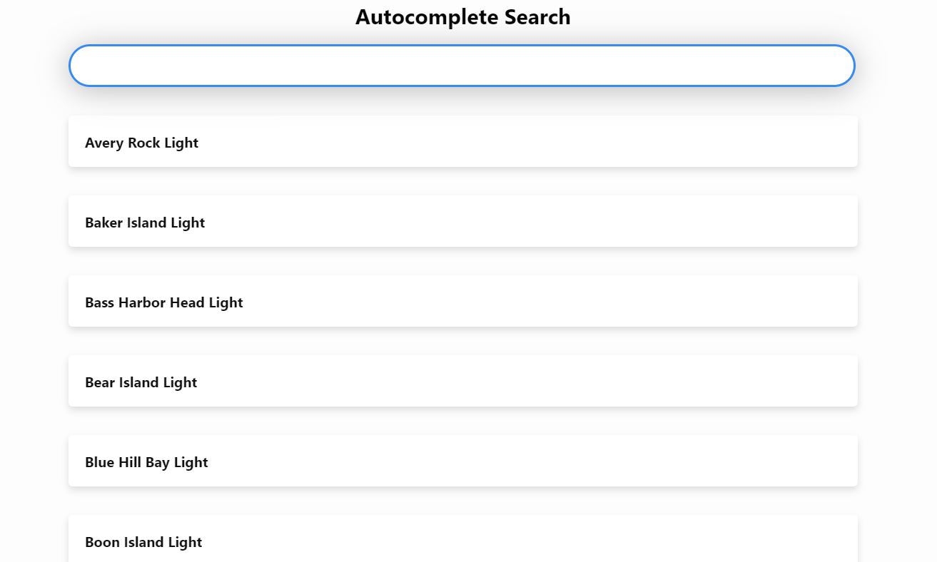The height and width of the screenshot is (562, 937).
Task: Click the Avery Rock Light text label
Action: coord(141,143)
